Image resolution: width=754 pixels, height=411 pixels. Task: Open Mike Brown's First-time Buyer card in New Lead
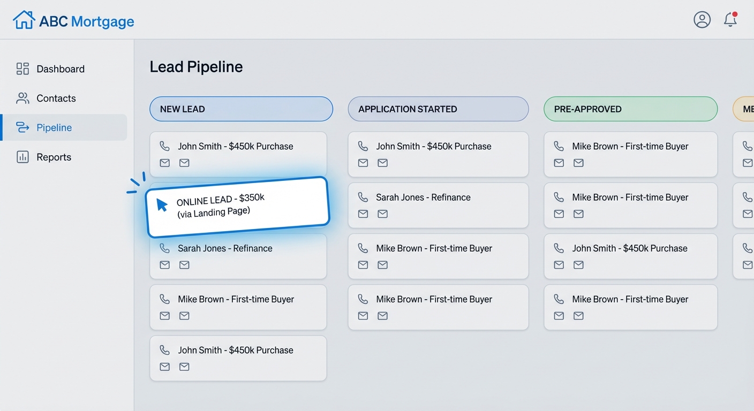(238, 307)
